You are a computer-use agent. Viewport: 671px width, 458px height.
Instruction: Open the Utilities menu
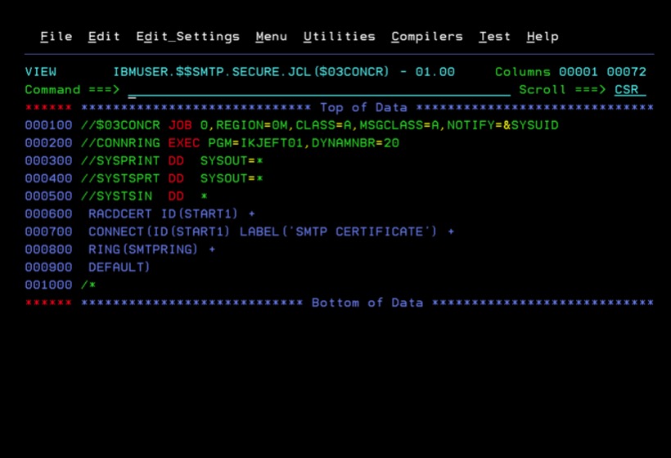(340, 37)
